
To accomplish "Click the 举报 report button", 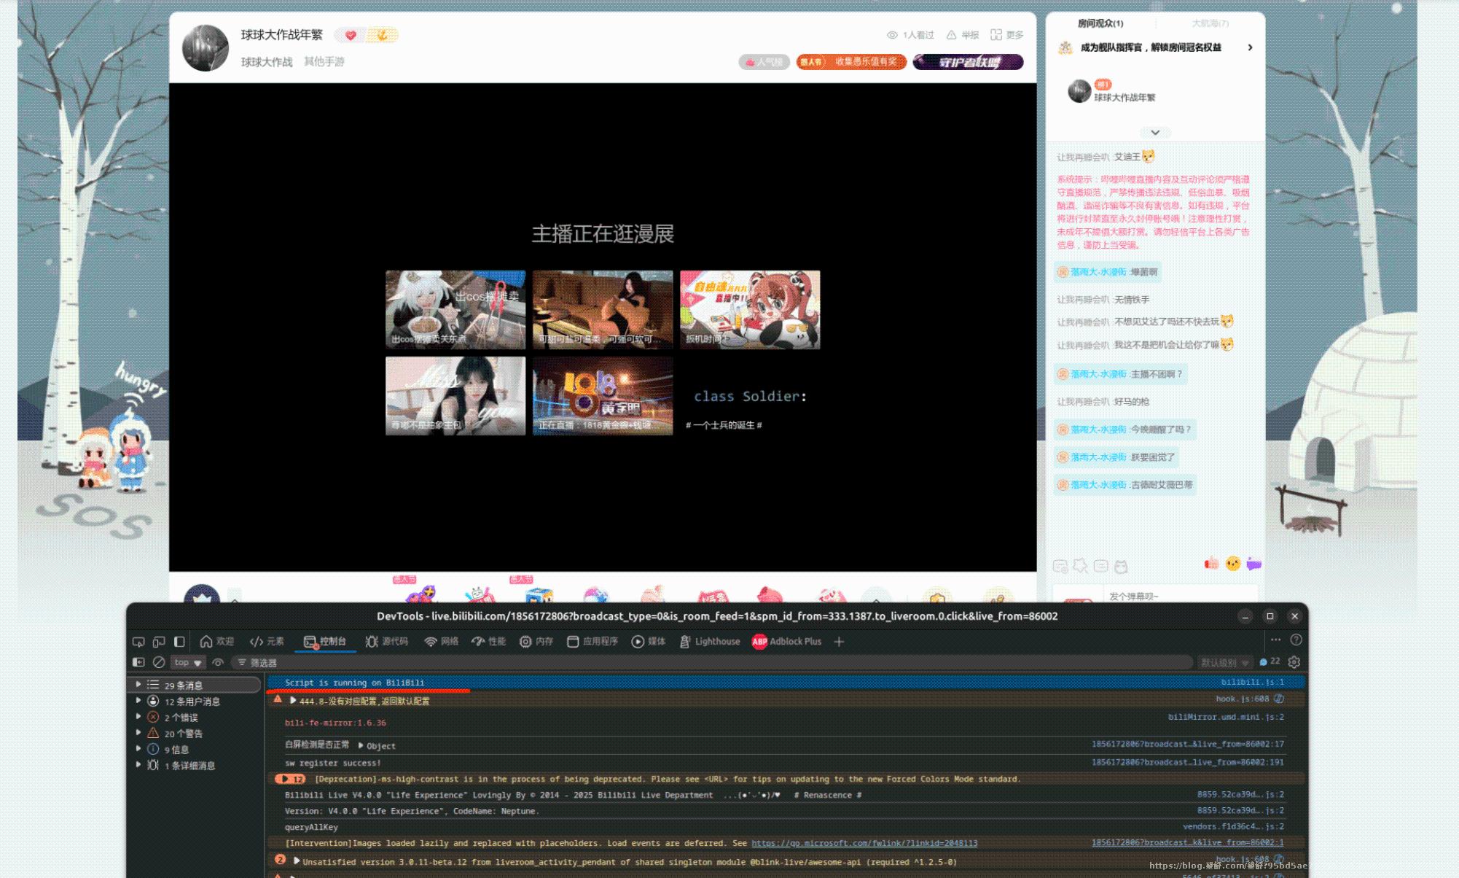I will point(963,35).
